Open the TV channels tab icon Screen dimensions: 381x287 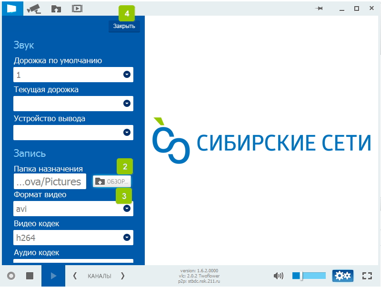12,9
